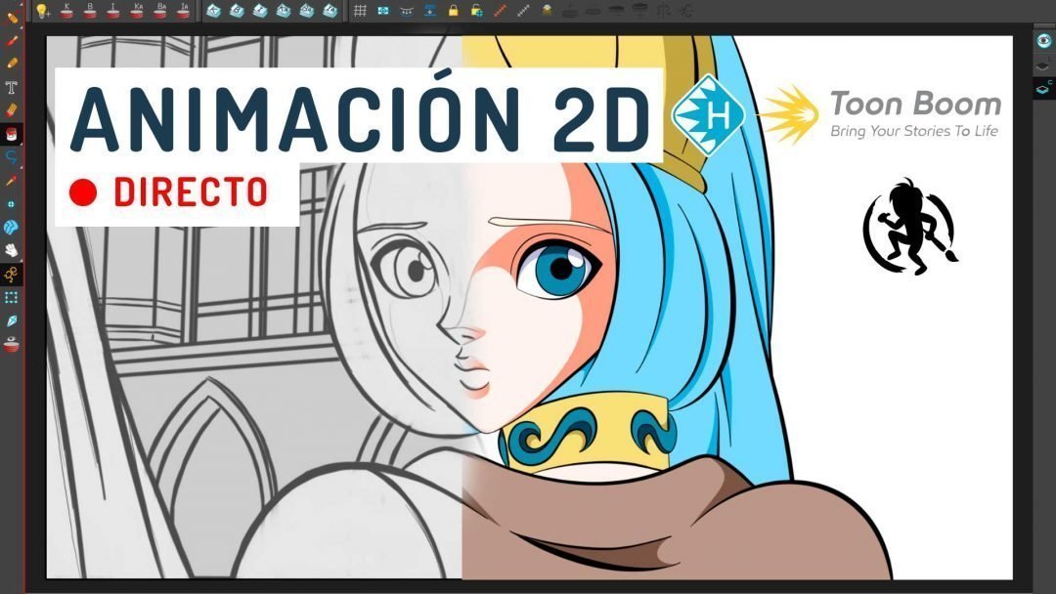This screenshot has width=1056, height=594.
Task: Click the paint bucket icon labeled IA
Action: tap(183, 11)
